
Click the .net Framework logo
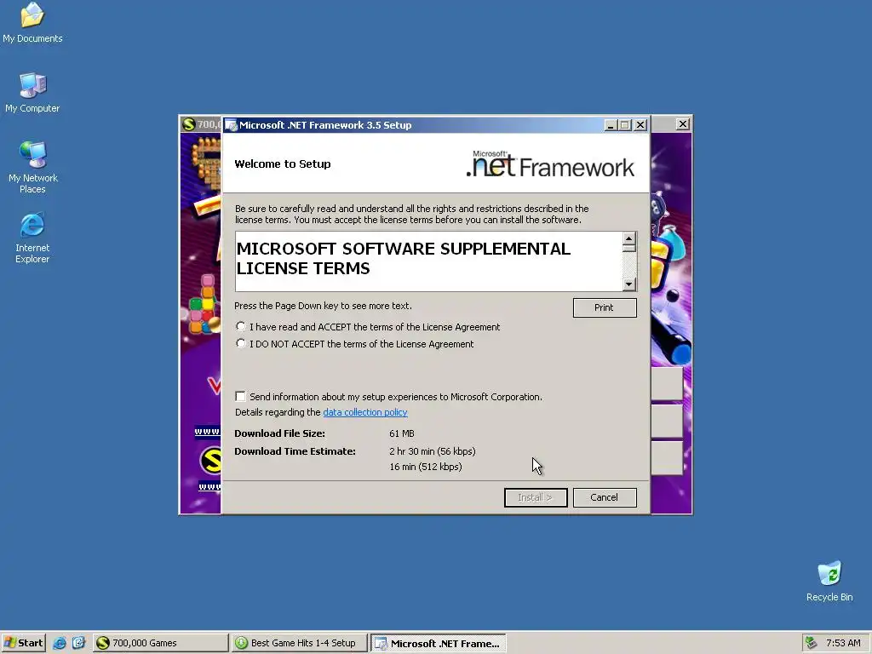tap(550, 164)
